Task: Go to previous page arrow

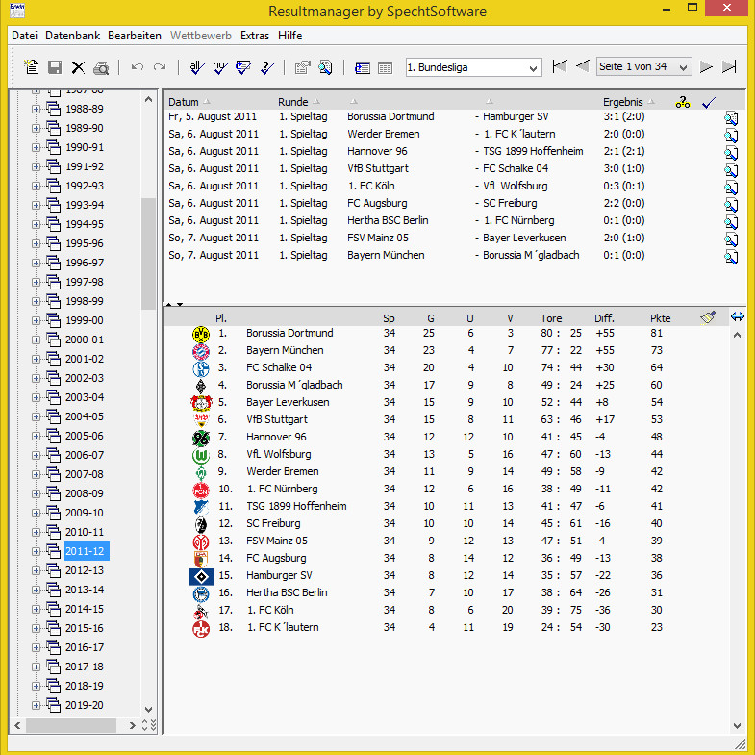Action: click(x=583, y=66)
